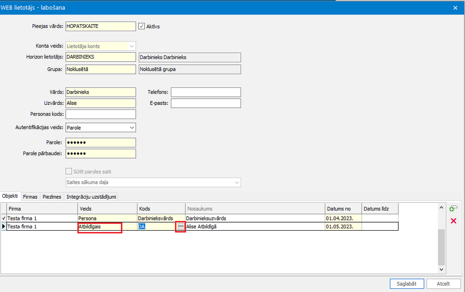This screenshot has width=465, height=292.
Task: Open Autentifikācijas veids dropdown
Action: [x=132, y=128]
